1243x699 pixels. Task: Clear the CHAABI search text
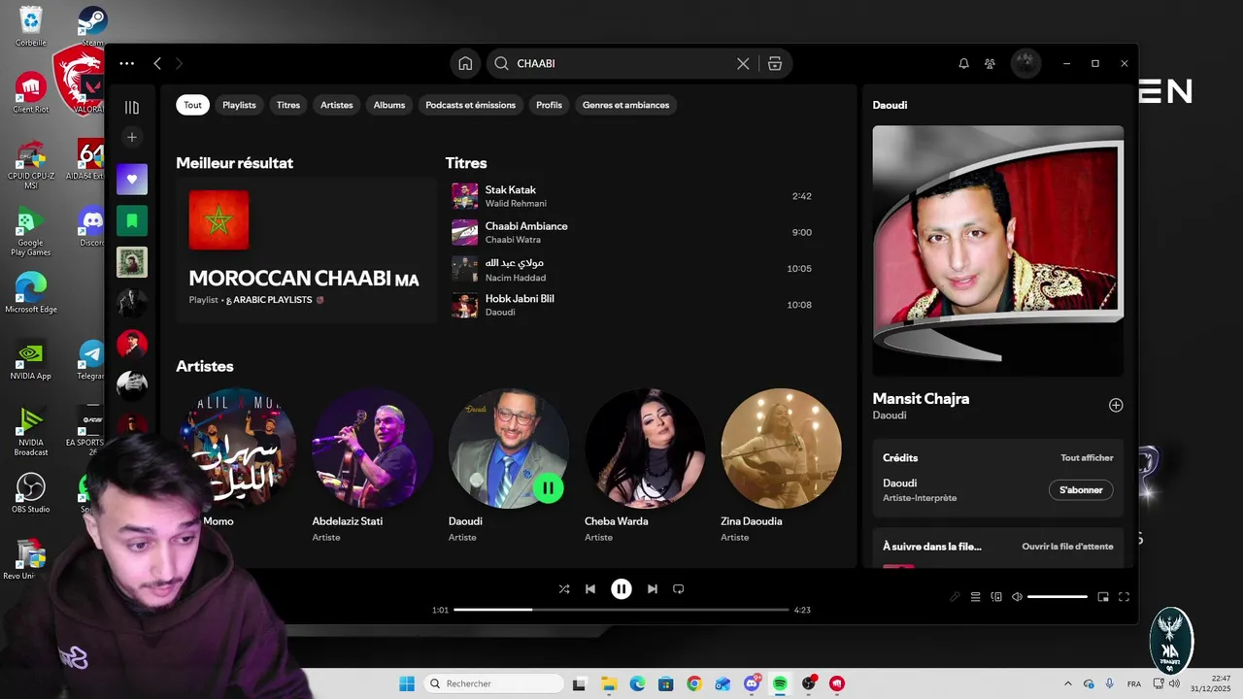(743, 63)
